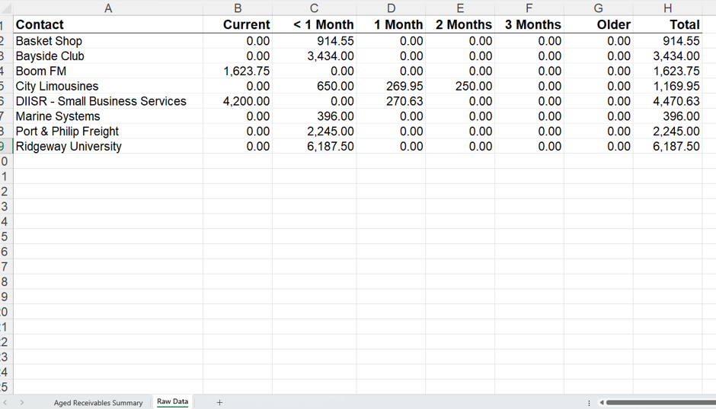Click the horizontal scrollbar thumb
Screen dimensions: 716x409
pyautogui.click(x=661, y=403)
